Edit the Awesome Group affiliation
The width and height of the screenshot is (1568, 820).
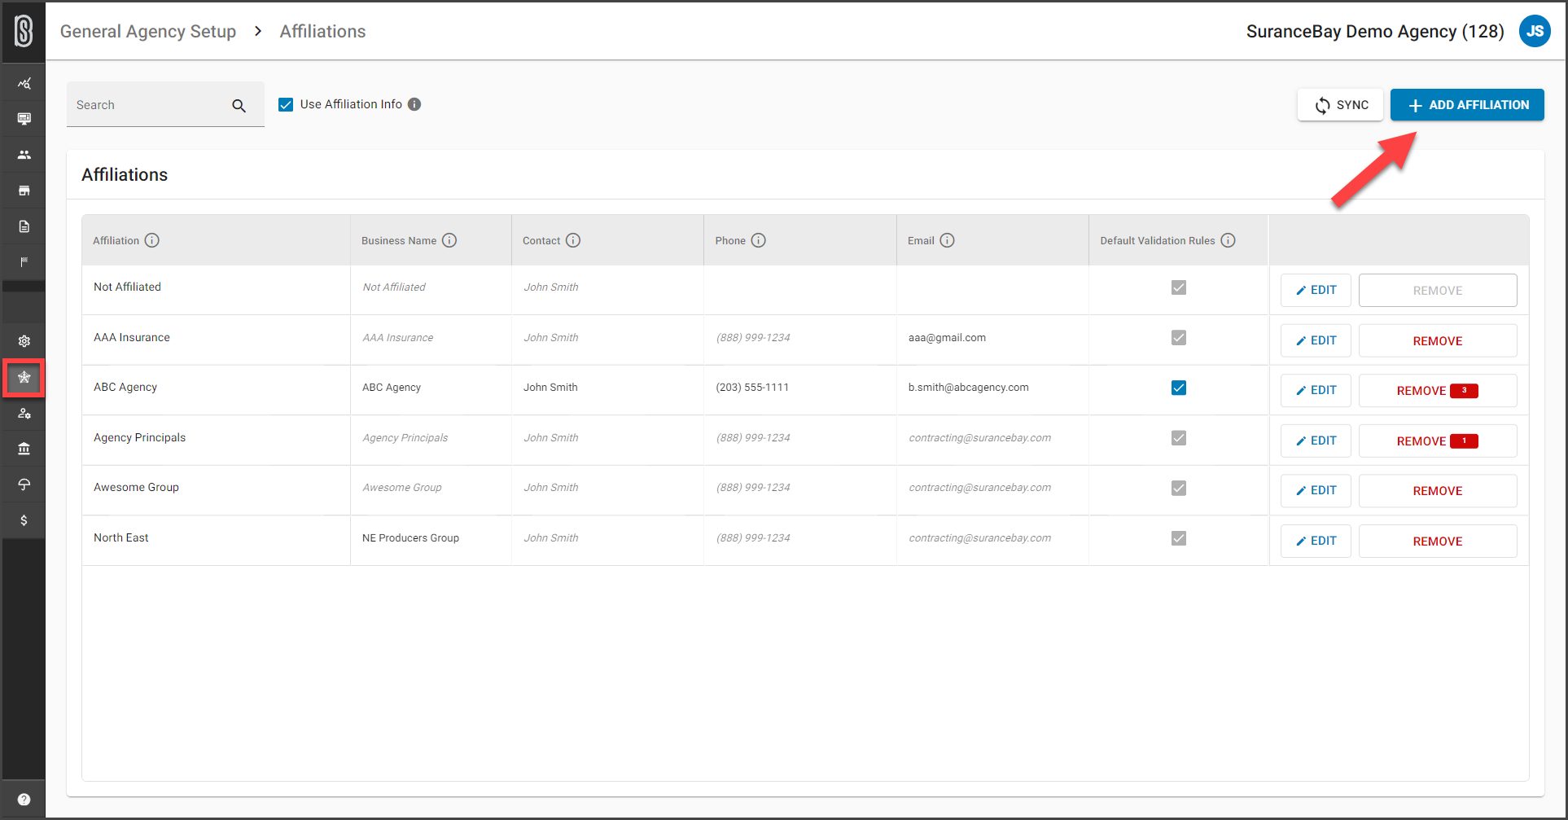point(1316,490)
